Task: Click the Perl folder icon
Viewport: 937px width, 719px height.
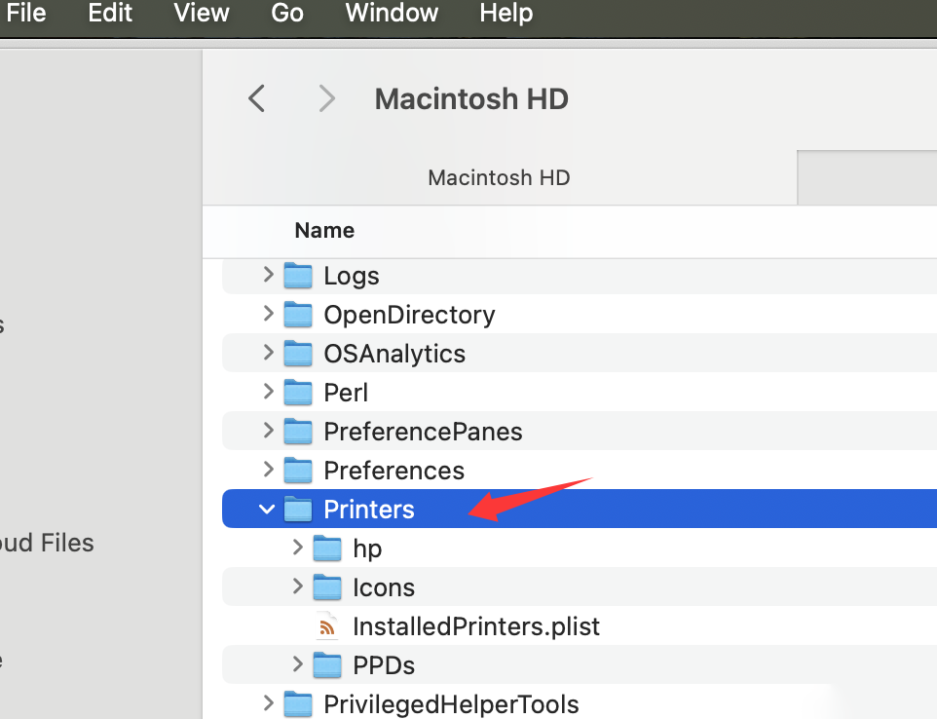Action: click(x=298, y=393)
